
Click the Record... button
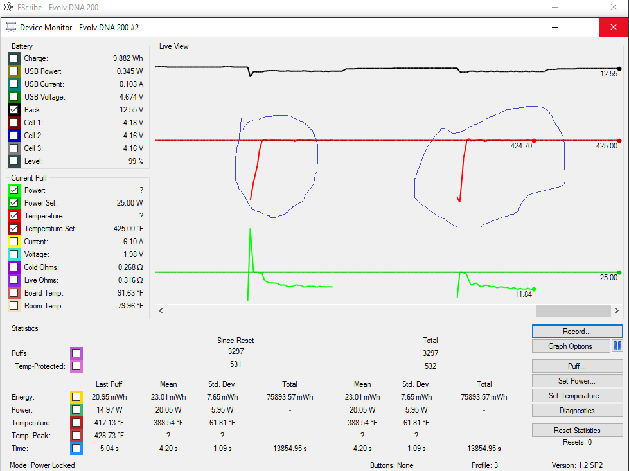click(577, 332)
